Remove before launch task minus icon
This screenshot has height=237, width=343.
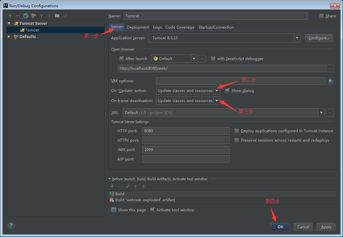[120, 186]
